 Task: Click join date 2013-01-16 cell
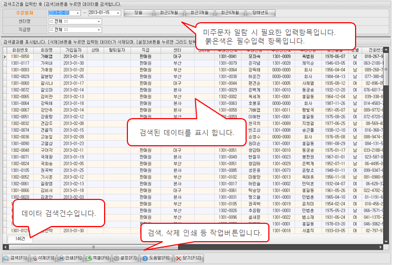(x=74, y=57)
